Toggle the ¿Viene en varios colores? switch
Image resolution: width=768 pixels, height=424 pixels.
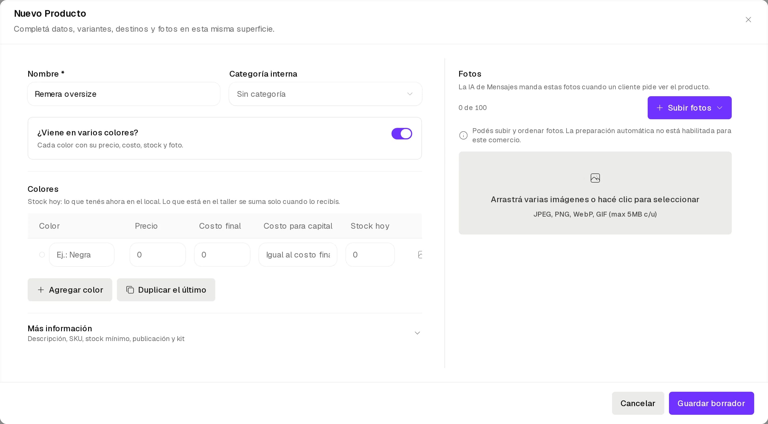click(x=402, y=134)
